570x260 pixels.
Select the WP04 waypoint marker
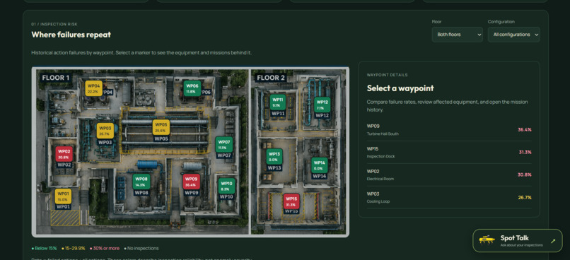click(94, 88)
